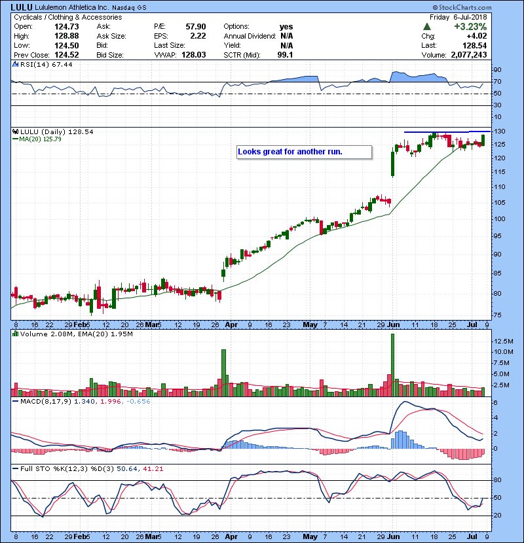The height and width of the screenshot is (543, 524).
Task: Click the May label on the price chart axis
Action: point(310,325)
